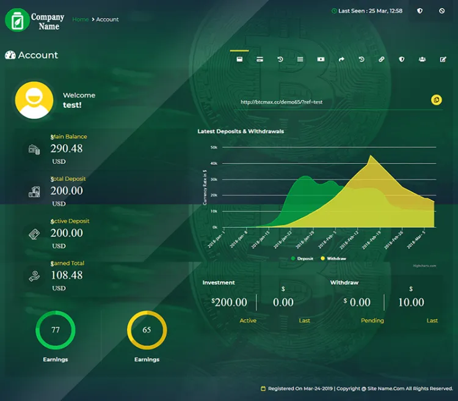Click the clock icon beside Last Seen
This screenshot has height=401, width=458.
(334, 11)
